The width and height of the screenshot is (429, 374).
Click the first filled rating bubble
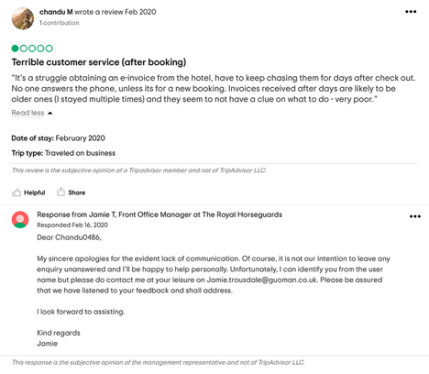15,49
